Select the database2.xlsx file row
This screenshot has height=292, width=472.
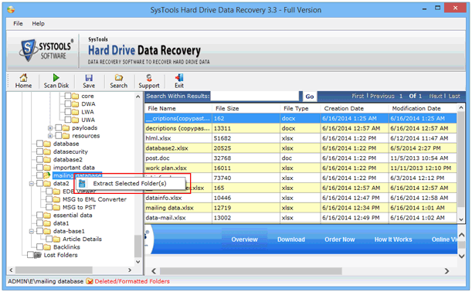click(x=301, y=148)
